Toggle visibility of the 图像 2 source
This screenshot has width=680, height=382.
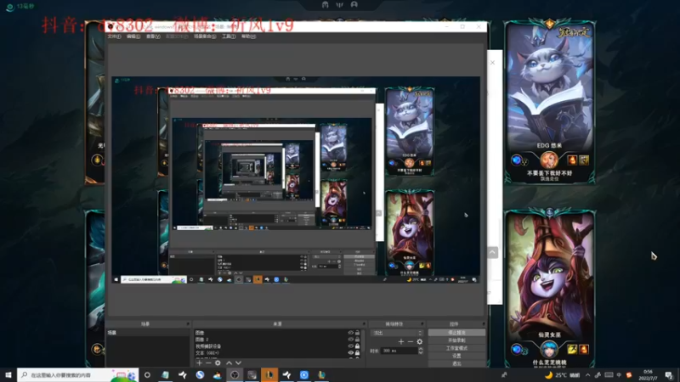[350, 339]
